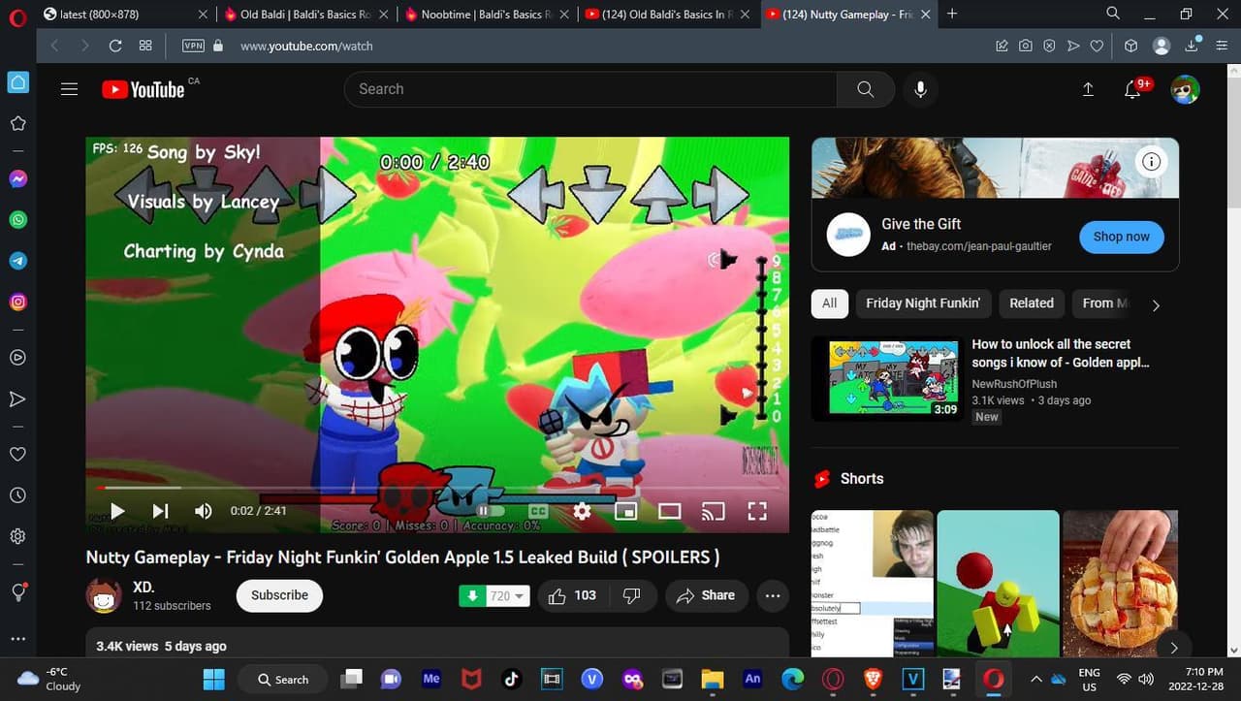Toggle closed captions on the video
The height and width of the screenshot is (701, 1241).
538,511
